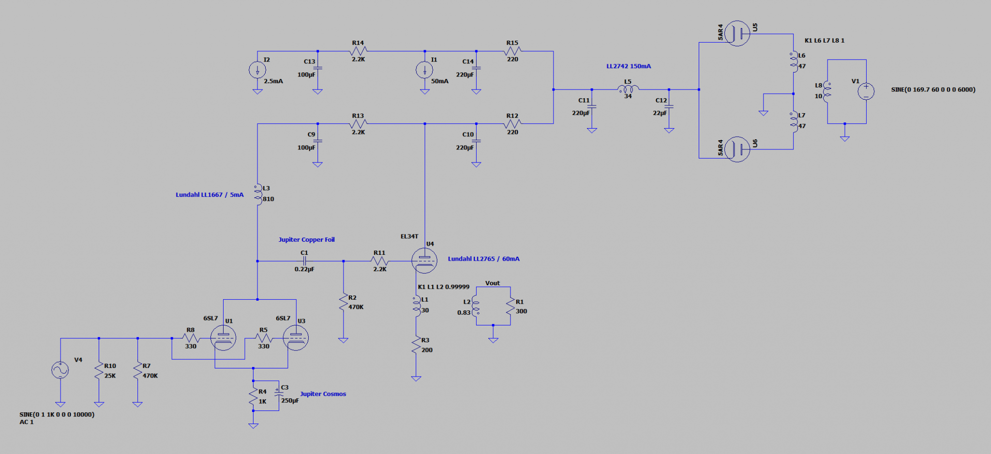
Task: Click the C1 0.22µF coupling capacitor symbol
Action: 304,261
